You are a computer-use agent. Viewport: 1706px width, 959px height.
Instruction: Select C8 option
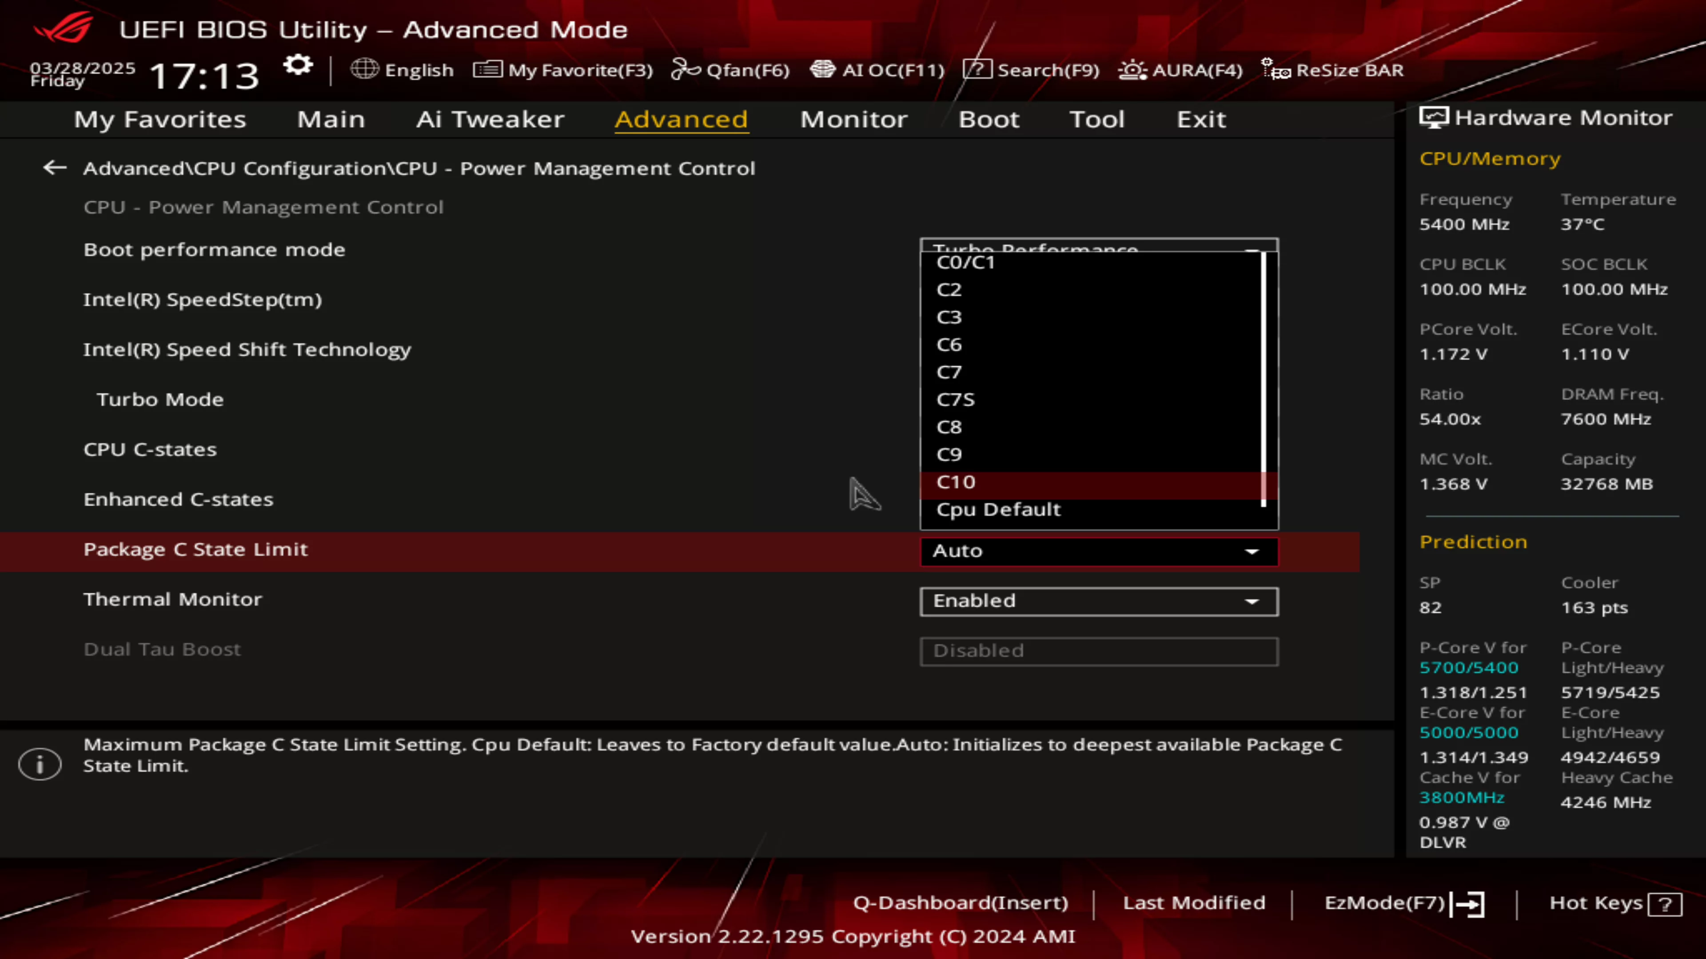coord(1092,427)
